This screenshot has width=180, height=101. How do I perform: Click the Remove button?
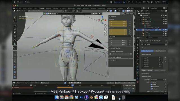tap(150, 70)
